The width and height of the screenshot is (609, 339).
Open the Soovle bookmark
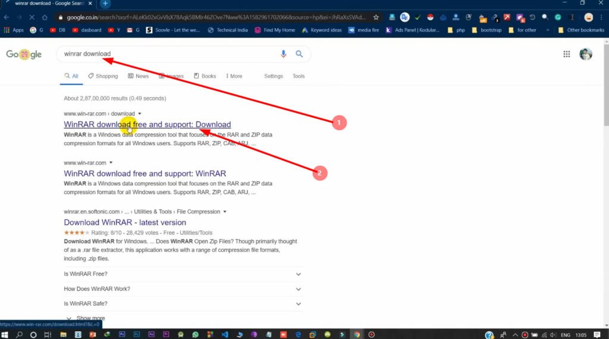(x=173, y=30)
